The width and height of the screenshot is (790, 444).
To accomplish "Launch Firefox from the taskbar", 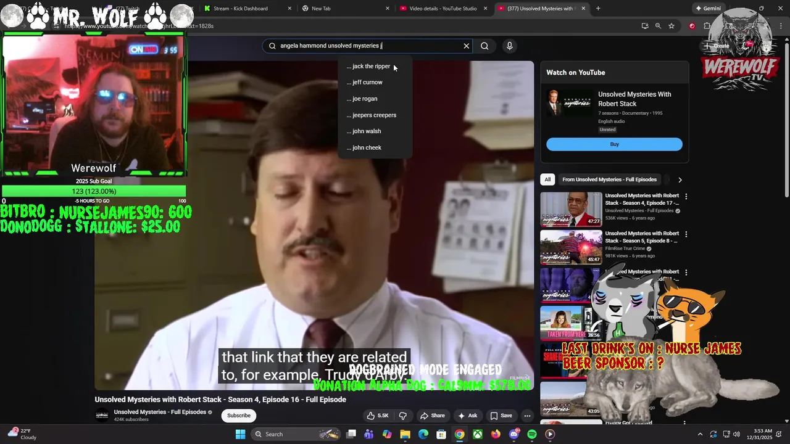I will 496,434.
